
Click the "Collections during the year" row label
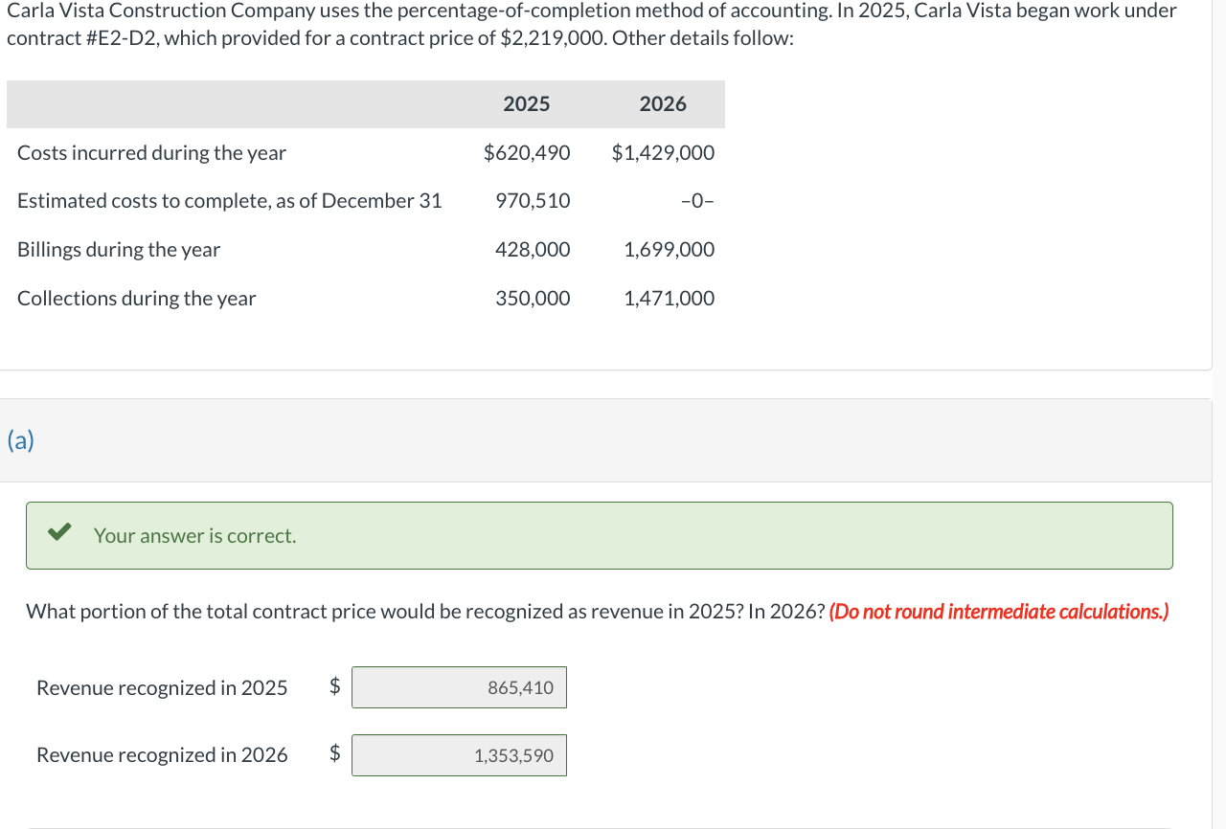pos(136,299)
